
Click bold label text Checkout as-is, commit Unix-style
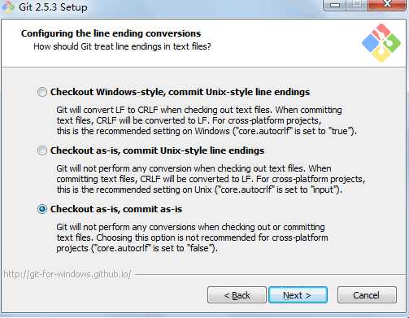click(x=157, y=150)
